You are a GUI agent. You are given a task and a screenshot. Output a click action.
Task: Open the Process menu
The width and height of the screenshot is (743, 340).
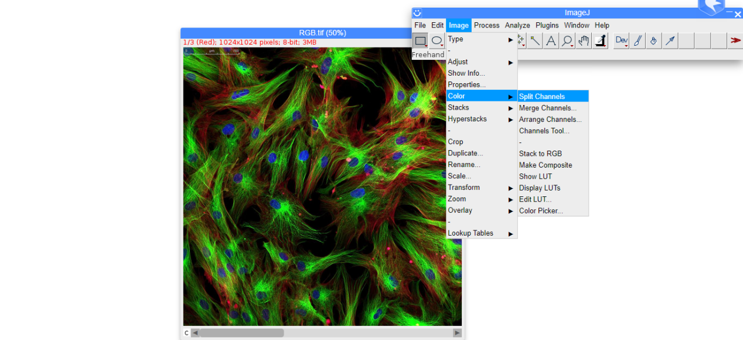click(x=486, y=25)
